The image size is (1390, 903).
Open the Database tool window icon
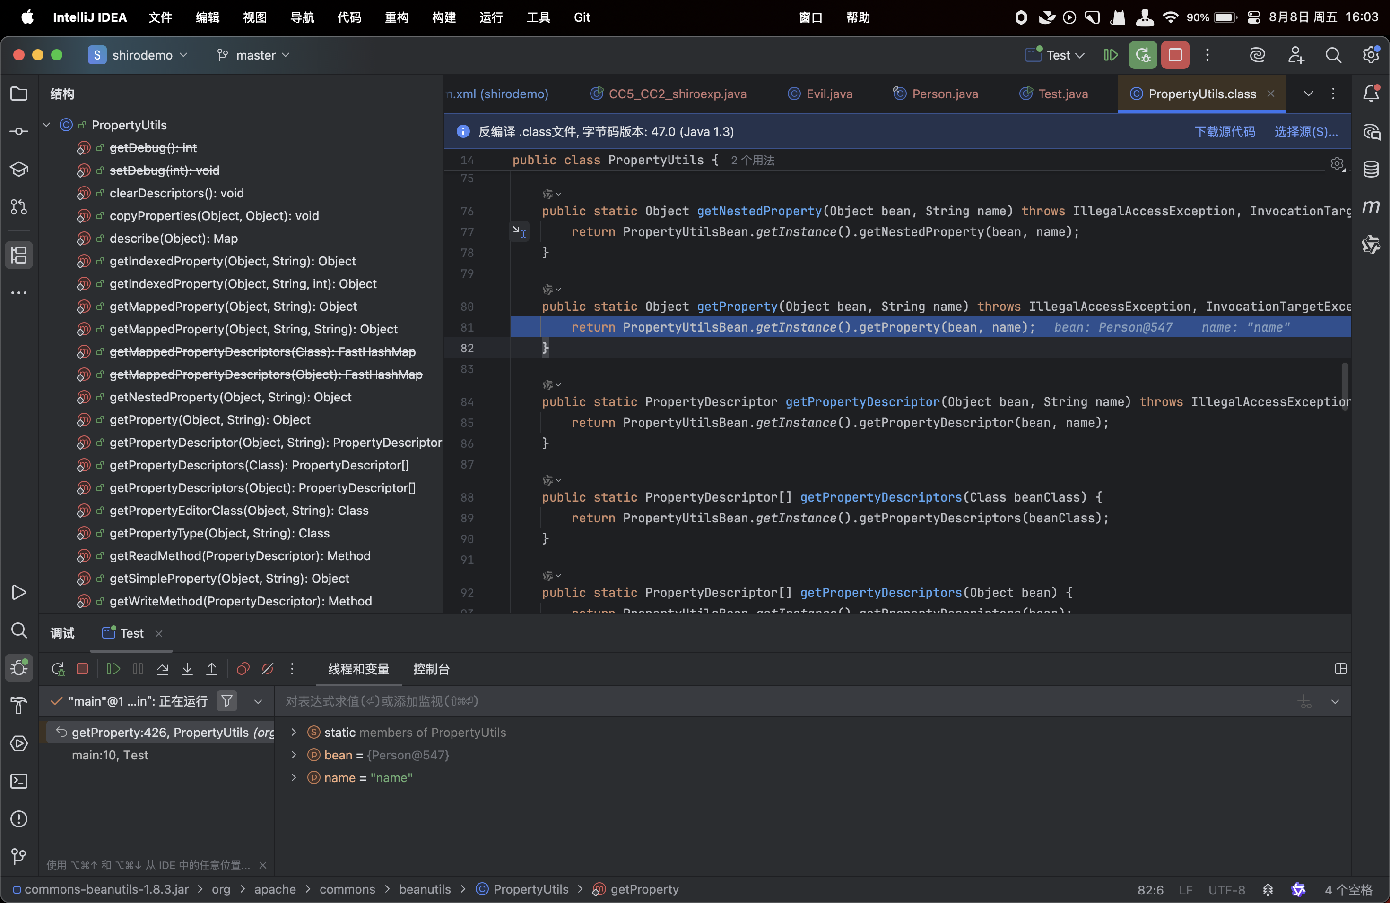(x=1371, y=169)
